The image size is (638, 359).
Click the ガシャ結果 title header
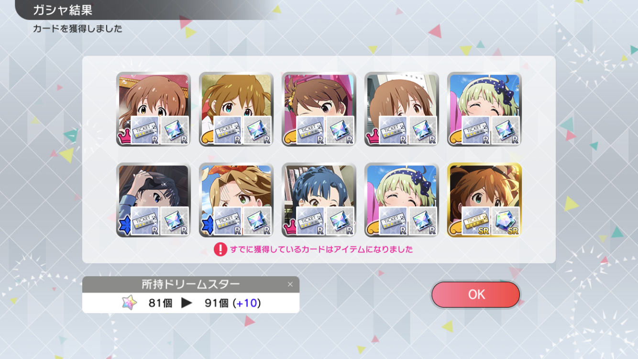tap(63, 10)
